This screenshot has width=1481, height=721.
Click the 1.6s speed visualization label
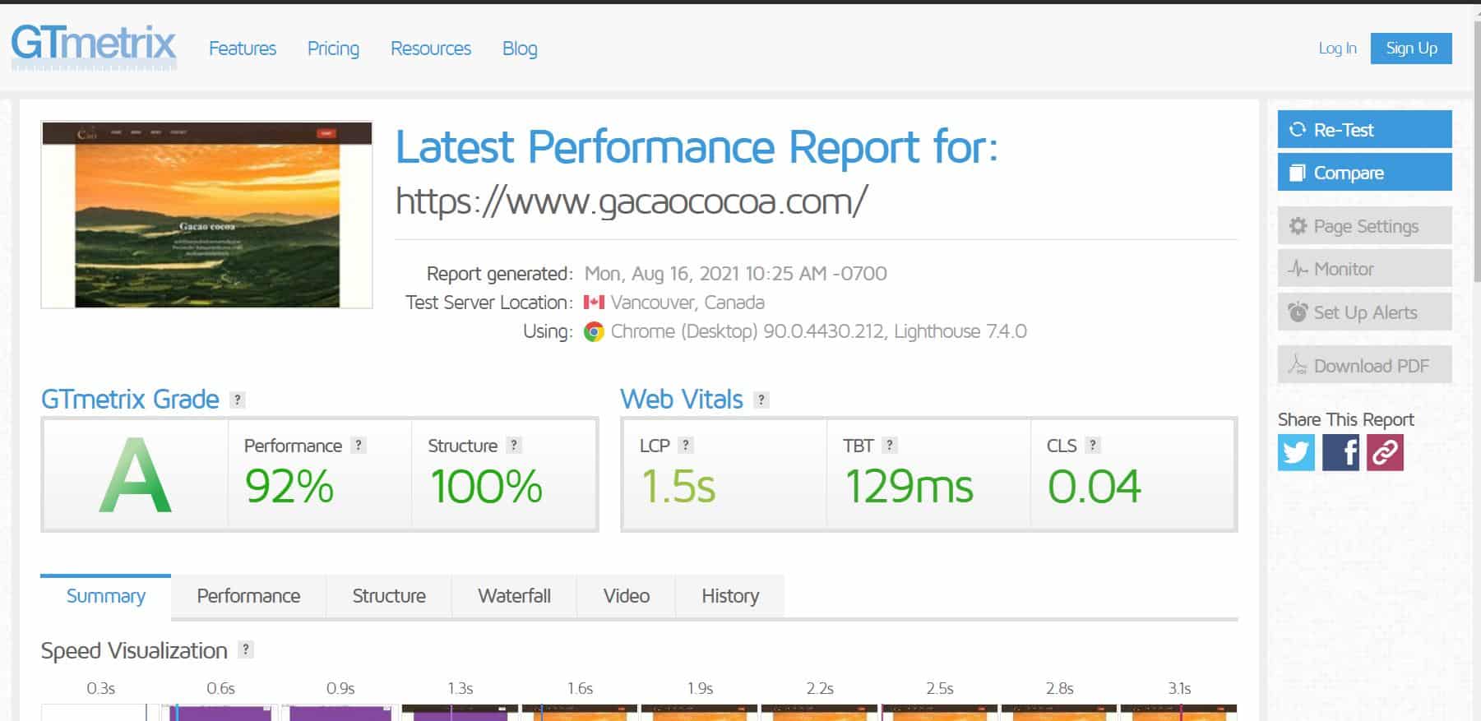coord(580,688)
